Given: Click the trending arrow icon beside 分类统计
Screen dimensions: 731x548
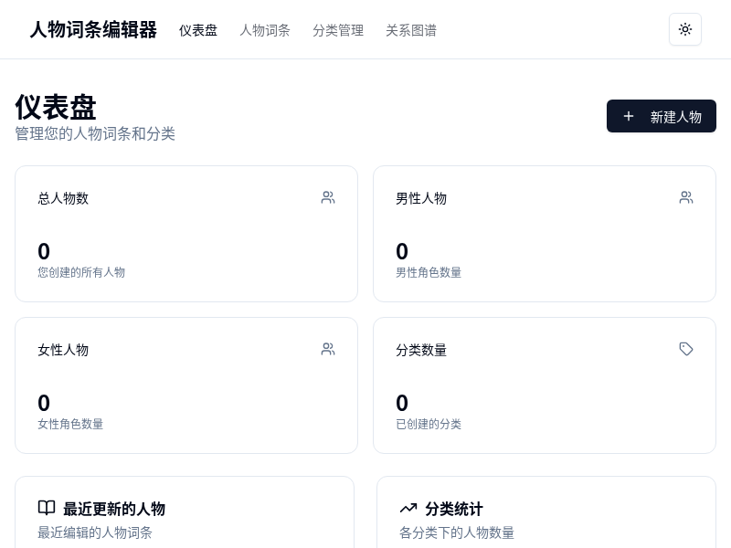Looking at the screenshot, I should point(408,508).
